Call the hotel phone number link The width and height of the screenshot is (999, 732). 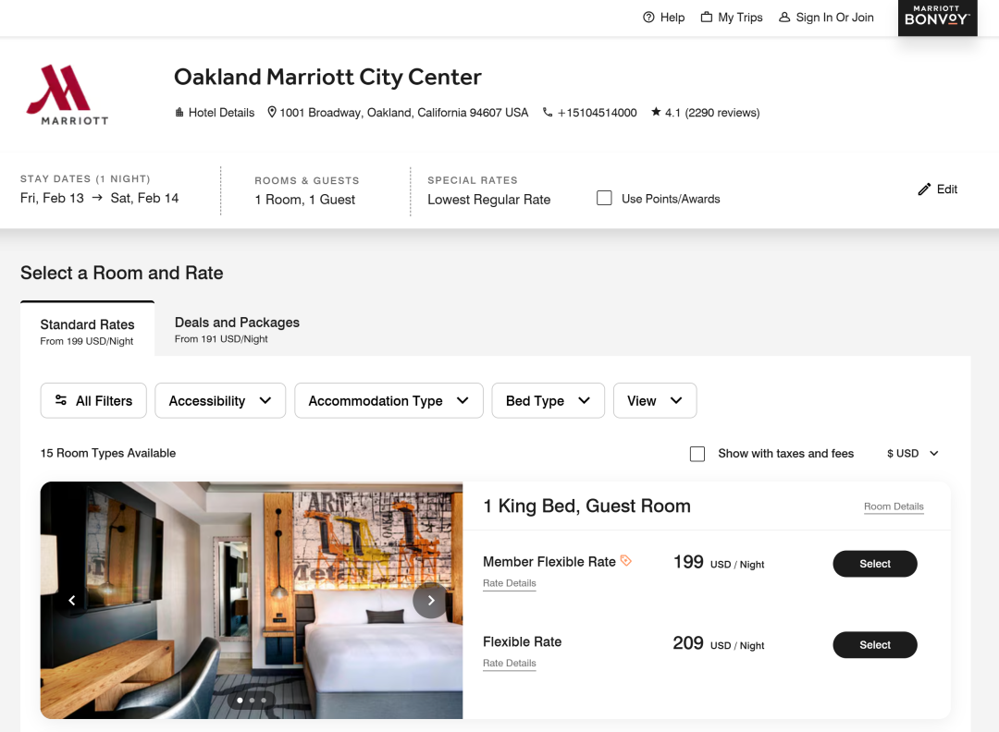[590, 113]
